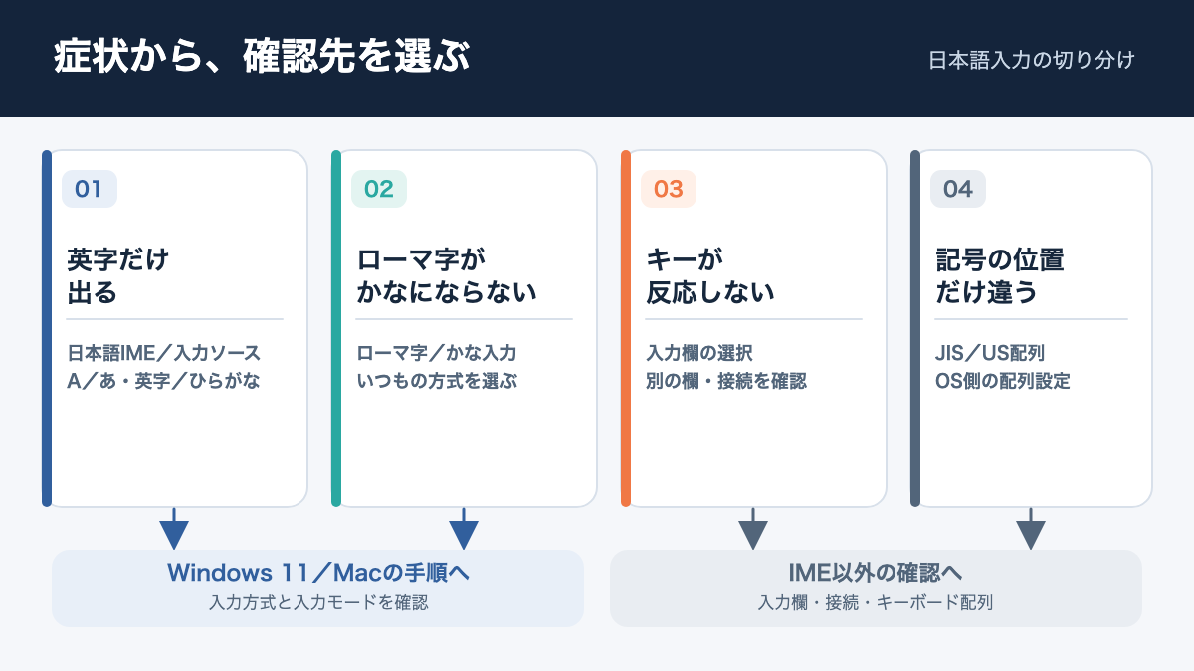This screenshot has height=671, width=1194.
Task: Click the 01 number badge
Action: click(x=90, y=189)
